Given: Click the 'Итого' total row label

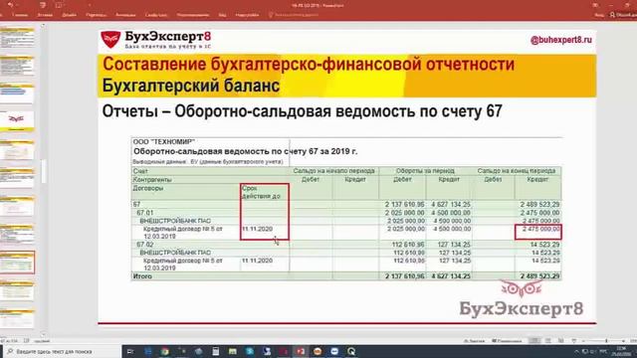Looking at the screenshot, I should pos(142,276).
